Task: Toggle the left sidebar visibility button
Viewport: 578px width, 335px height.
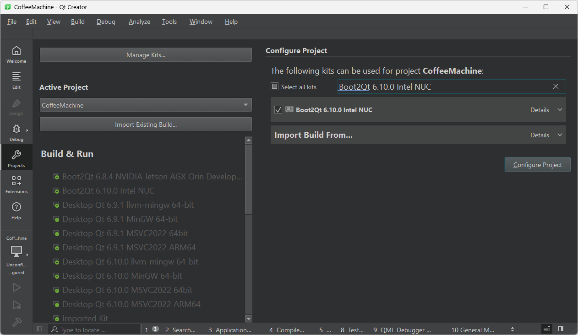Action: pos(39,329)
